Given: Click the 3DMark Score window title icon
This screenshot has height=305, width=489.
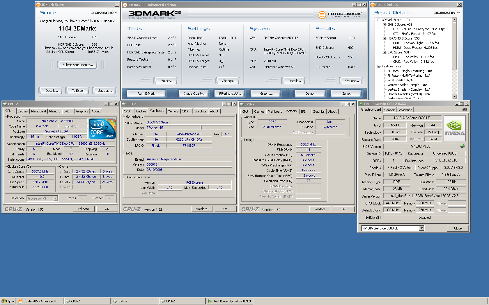Looking at the screenshot, I should (x=38, y=5).
